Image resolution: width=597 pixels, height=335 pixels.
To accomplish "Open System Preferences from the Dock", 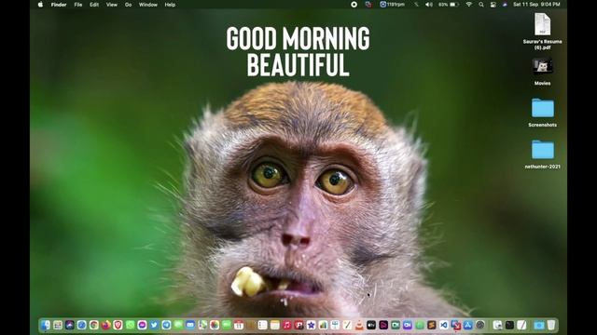I will [480, 325].
